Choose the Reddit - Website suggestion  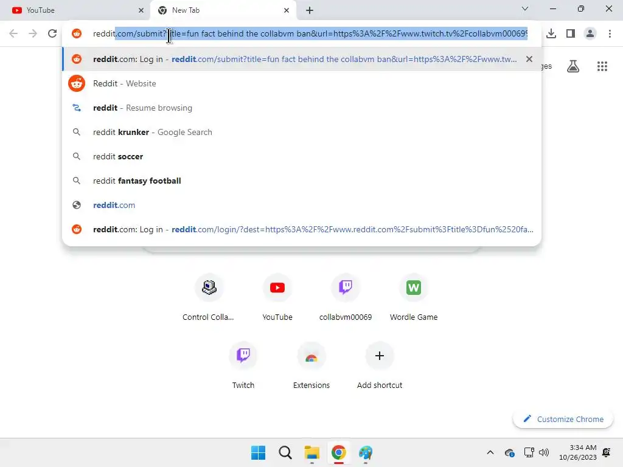tap(302, 83)
